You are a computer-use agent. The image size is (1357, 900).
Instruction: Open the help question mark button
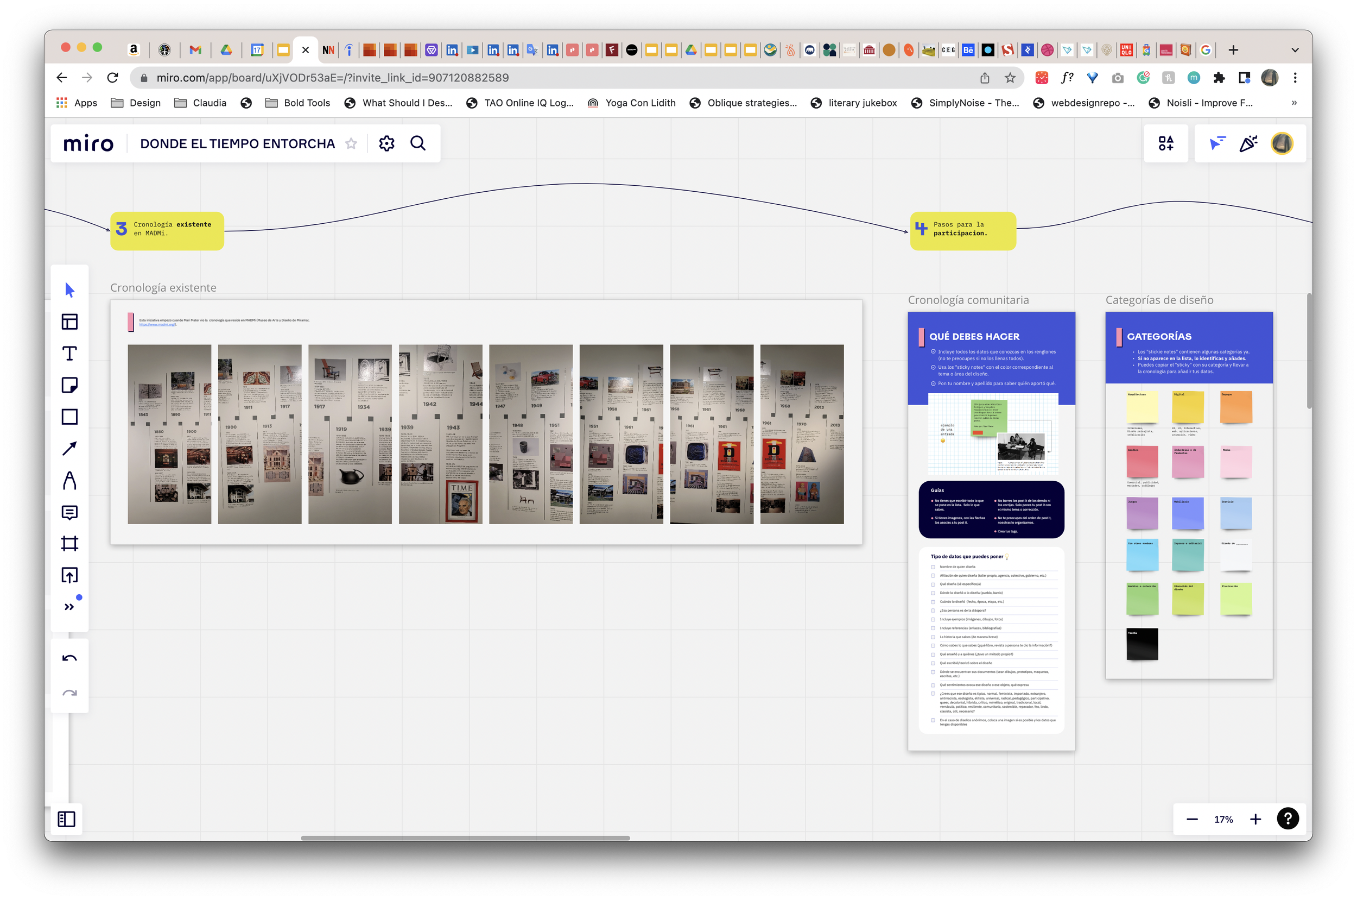tap(1288, 819)
